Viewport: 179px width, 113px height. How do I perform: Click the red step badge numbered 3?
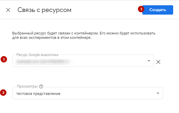(141, 9)
